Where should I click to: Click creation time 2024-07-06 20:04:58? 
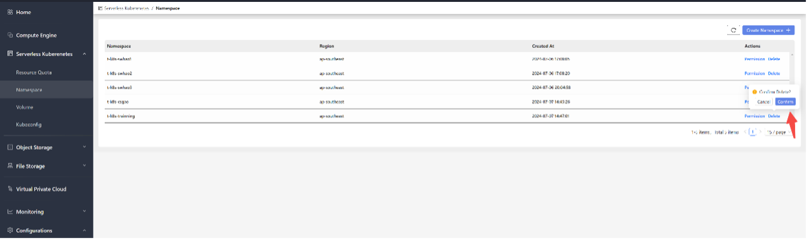tap(551, 88)
